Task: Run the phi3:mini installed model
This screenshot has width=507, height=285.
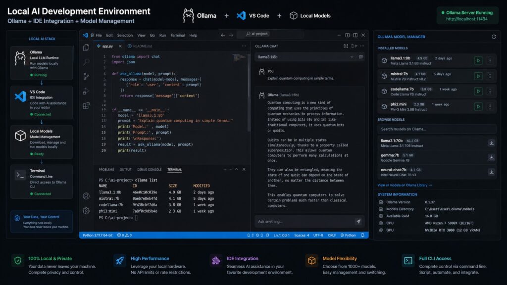Action: pyautogui.click(x=478, y=106)
